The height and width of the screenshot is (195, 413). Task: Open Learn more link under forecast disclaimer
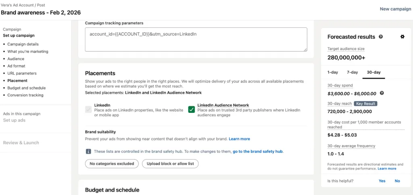point(387,169)
